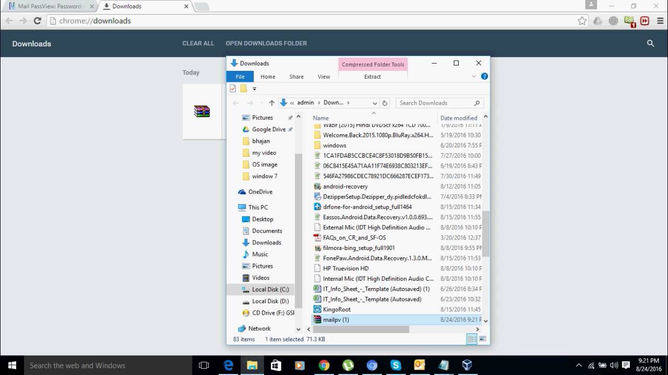The image size is (668, 375).
Task: Search downloads with magnifier icon
Action: (650, 44)
